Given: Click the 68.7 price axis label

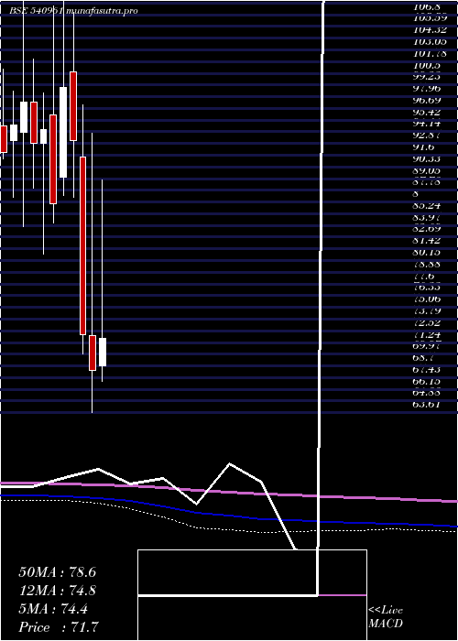Looking at the screenshot, I should (424, 358).
